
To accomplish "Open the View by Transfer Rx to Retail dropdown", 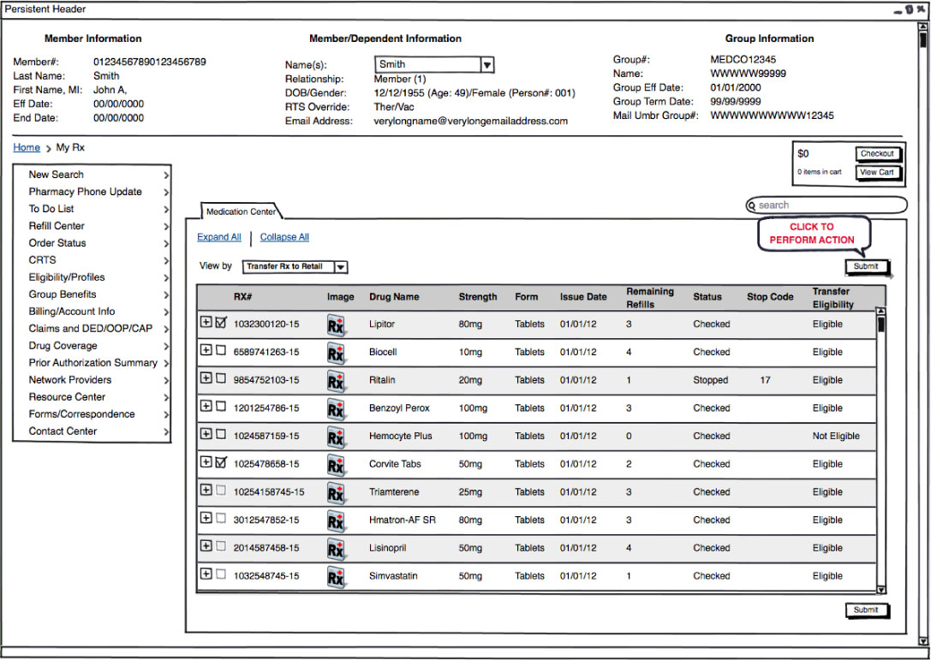I will pyautogui.click(x=295, y=267).
